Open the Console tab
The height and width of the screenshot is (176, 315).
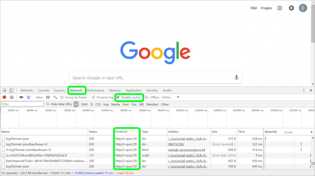pyautogui.click(x=43, y=90)
